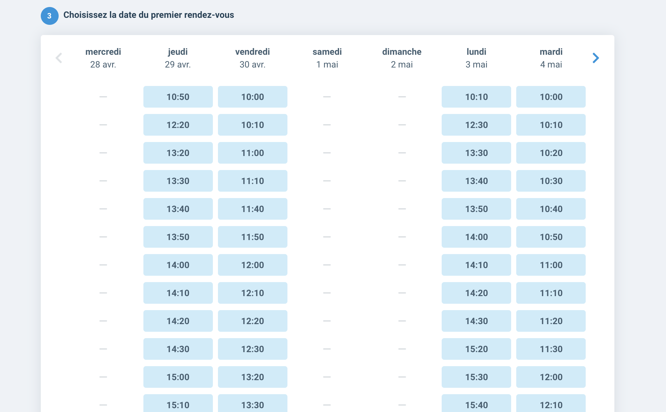The height and width of the screenshot is (412, 666).
Task: Pick 10:00 slot on mardi 4 mai
Action: pyautogui.click(x=551, y=97)
